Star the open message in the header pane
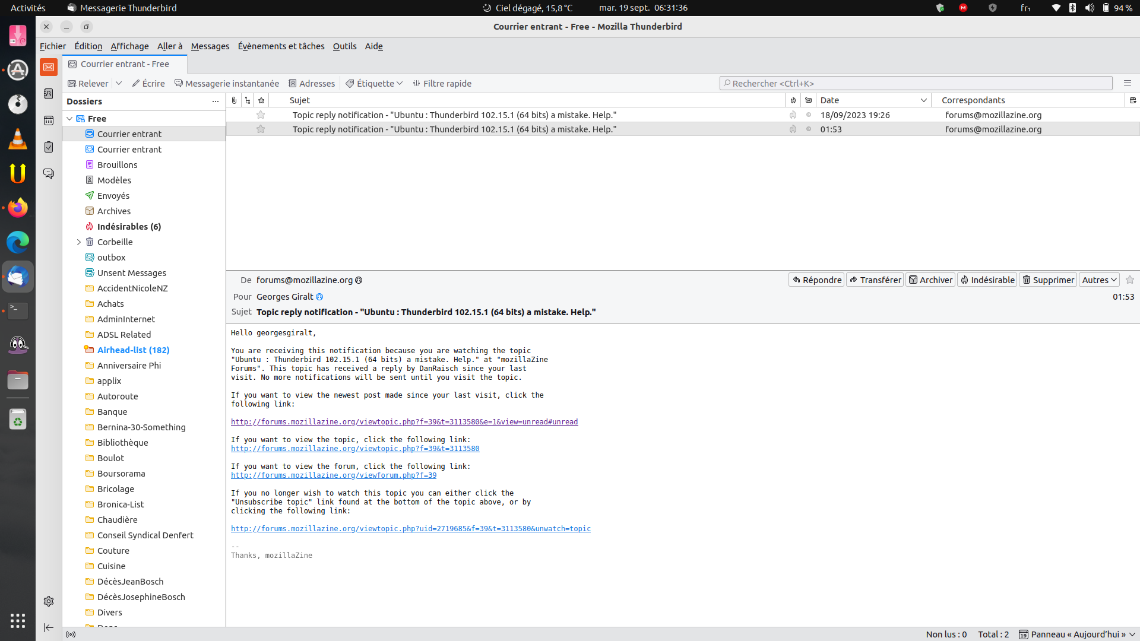 (x=1130, y=280)
